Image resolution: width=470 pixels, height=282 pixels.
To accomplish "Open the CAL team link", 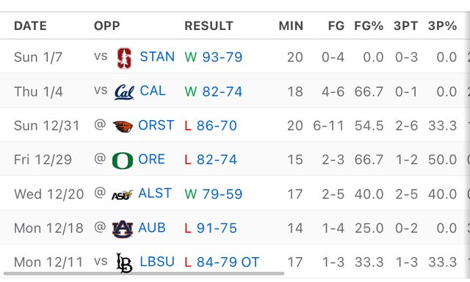I will coord(153,91).
